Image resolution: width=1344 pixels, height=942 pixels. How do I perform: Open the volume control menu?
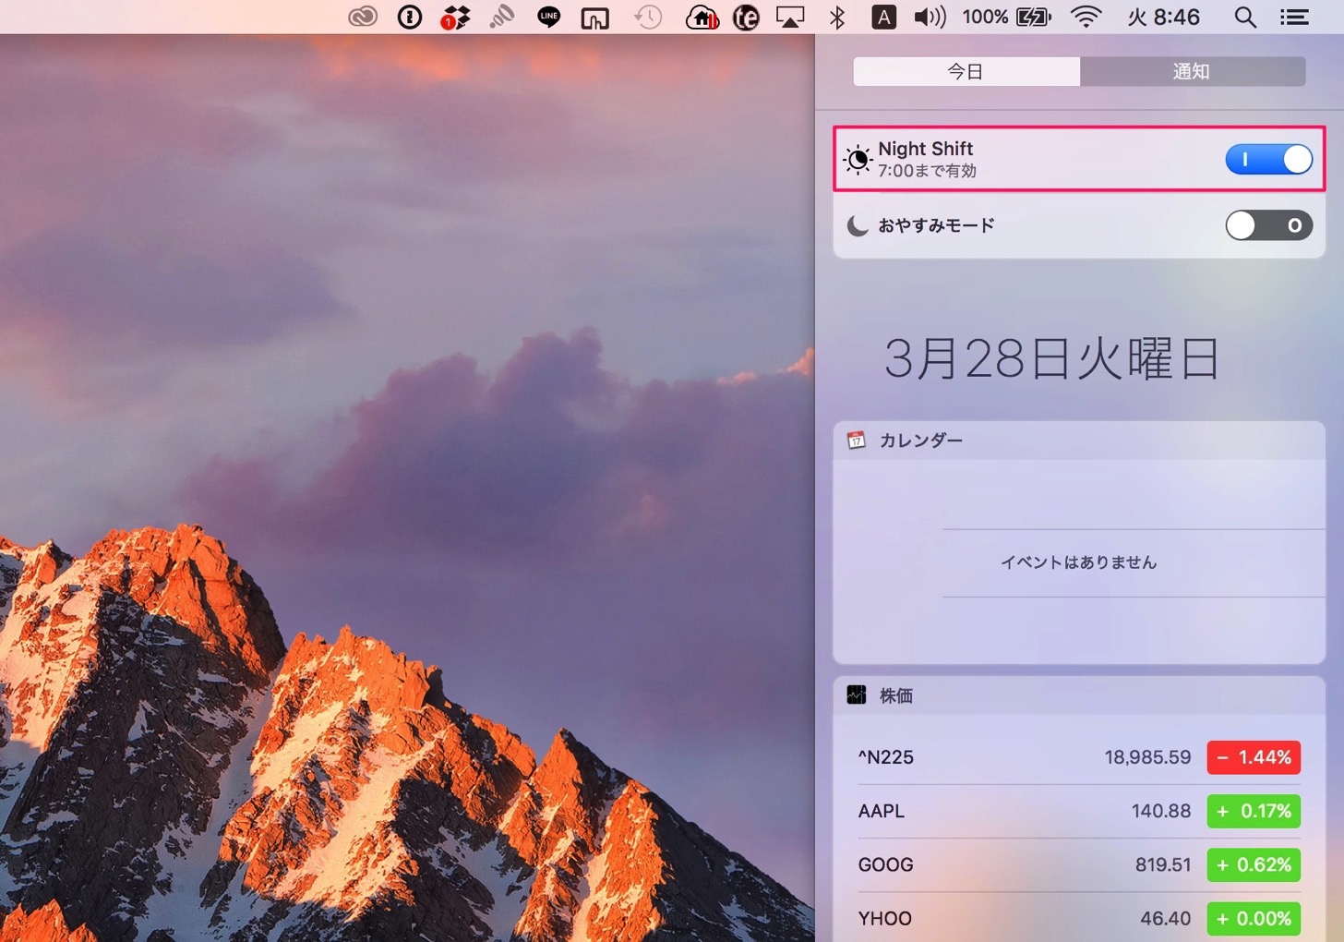point(930,17)
